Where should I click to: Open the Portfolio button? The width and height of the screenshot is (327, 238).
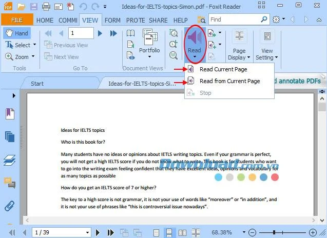click(x=149, y=44)
